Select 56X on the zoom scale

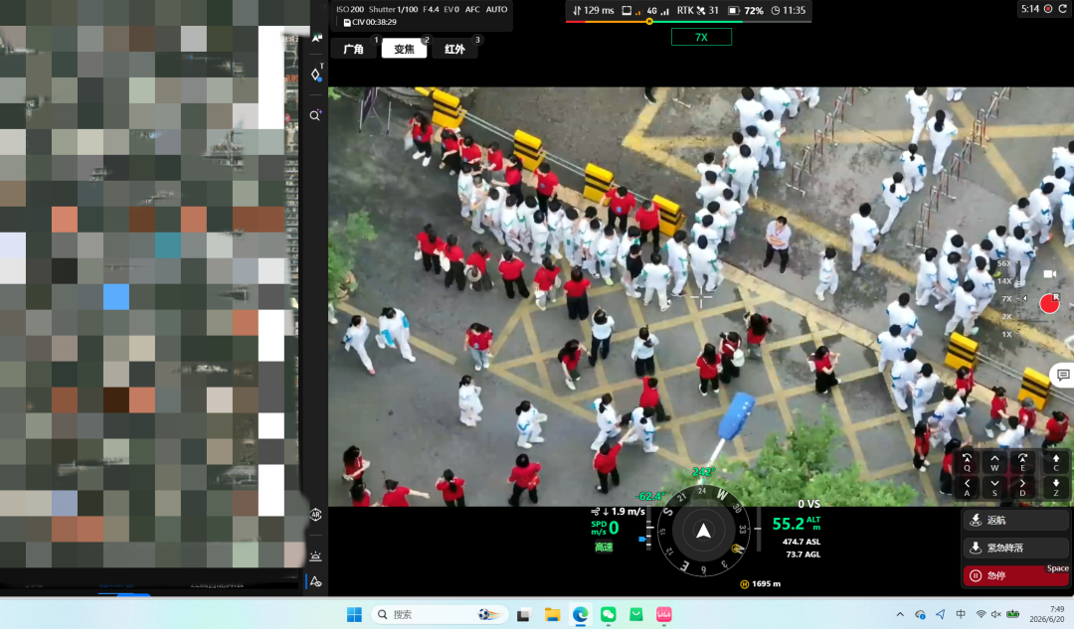[x=1004, y=263]
